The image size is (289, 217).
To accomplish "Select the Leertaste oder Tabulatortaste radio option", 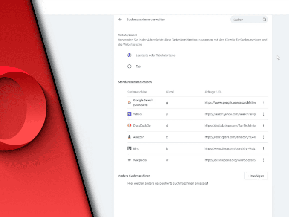I will click(130, 55).
